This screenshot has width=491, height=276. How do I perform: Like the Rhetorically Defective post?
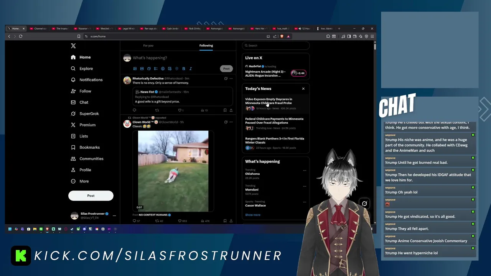click(x=180, y=110)
